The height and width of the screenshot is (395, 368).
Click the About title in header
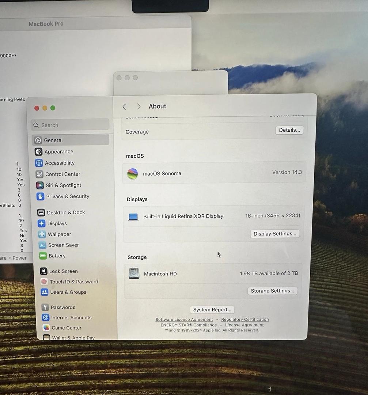(157, 106)
